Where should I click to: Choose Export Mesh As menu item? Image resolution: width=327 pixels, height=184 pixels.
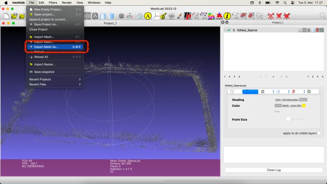(x=55, y=47)
